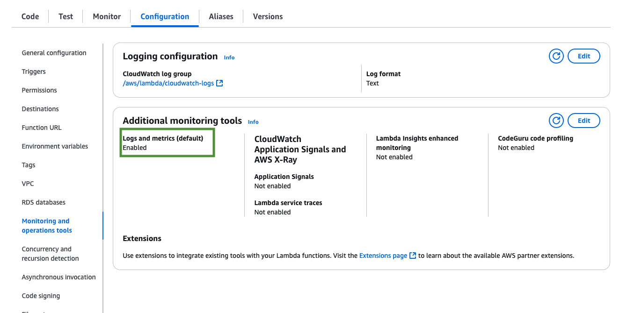Open the /aws/lambda/cloudwatch-logs log group
The image size is (627, 313).
pos(168,83)
